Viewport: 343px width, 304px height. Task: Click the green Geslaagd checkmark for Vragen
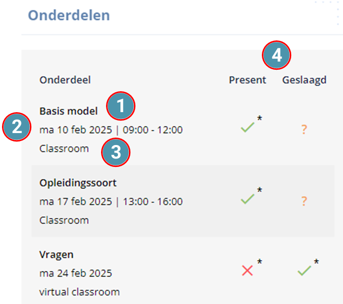pos(304,271)
